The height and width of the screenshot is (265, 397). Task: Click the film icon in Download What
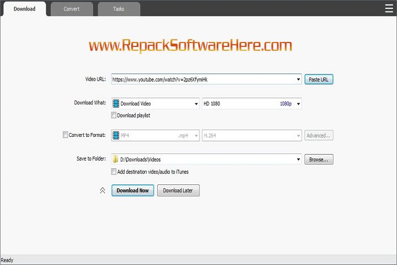point(116,103)
